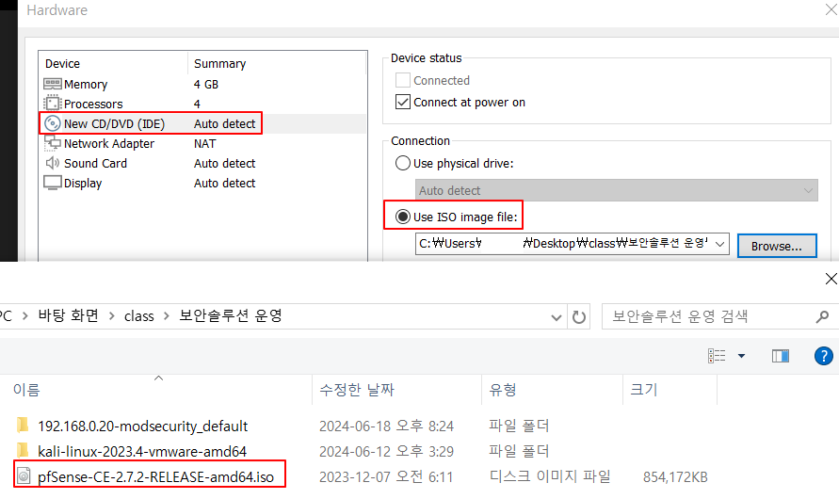Screen dimensions: 839x499
Task: Click the kali-linux-2023.4-vmware-amd64 folder icon
Action: pos(23,450)
